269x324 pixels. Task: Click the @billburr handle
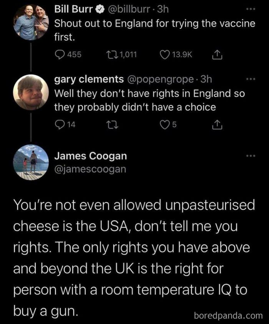pos(128,9)
